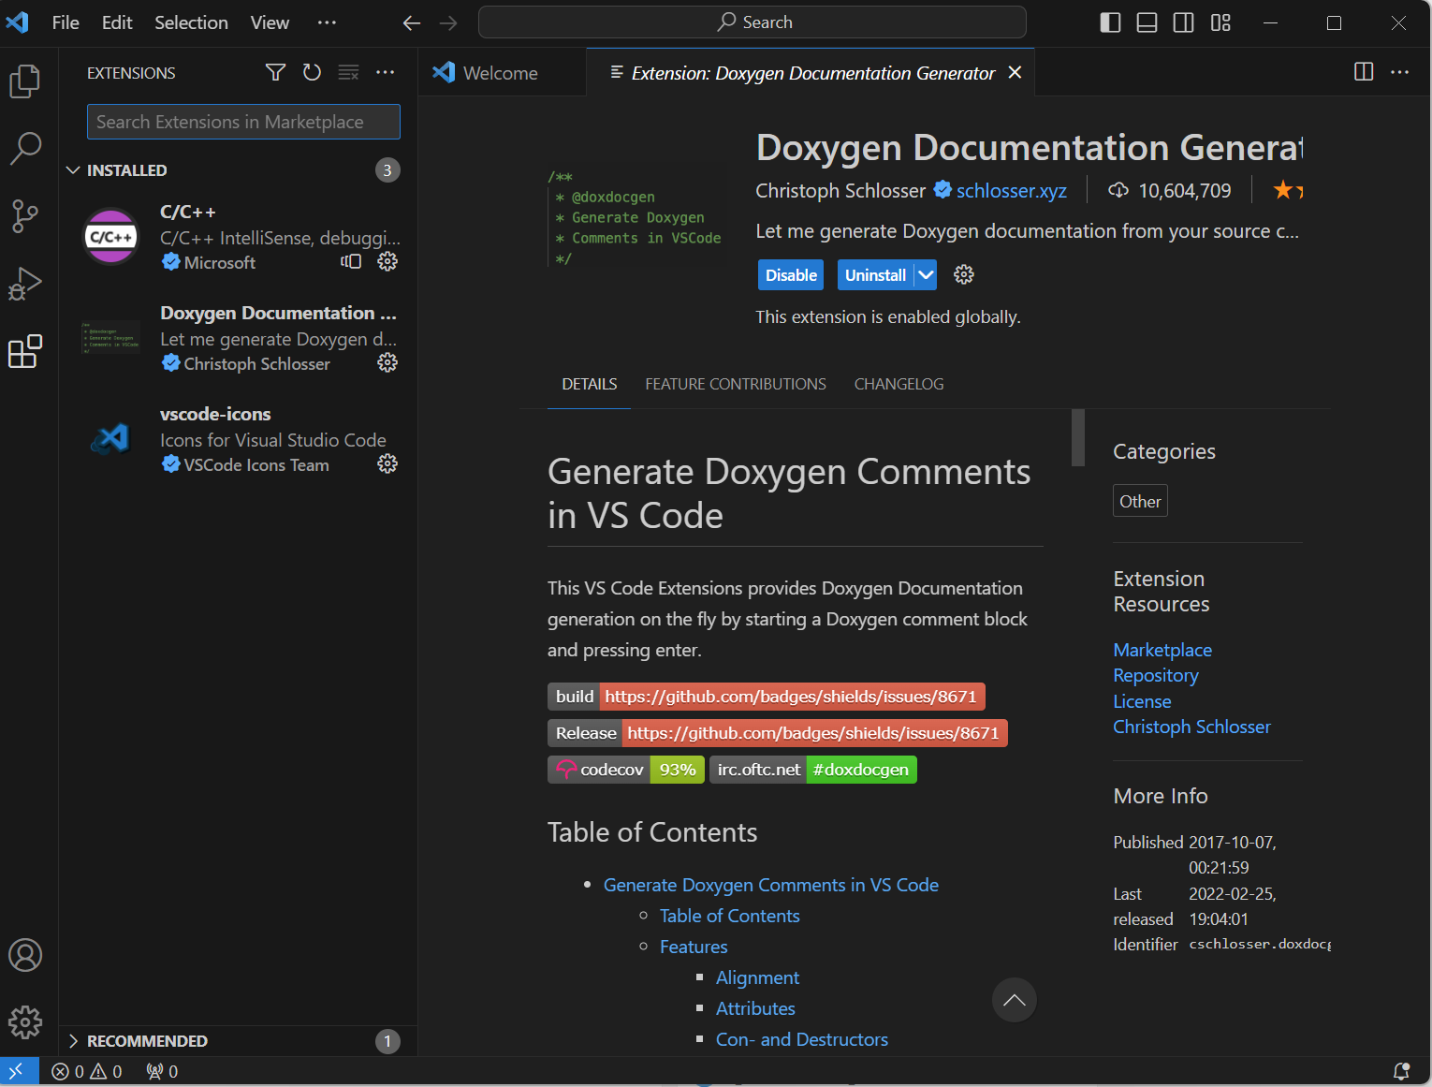Screen dimensions: 1432x1087
Task: Open the Selection menu
Action: (191, 22)
